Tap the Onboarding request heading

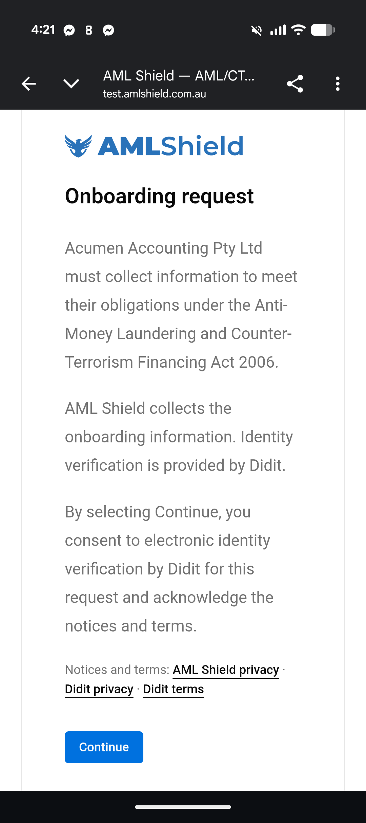tap(159, 196)
